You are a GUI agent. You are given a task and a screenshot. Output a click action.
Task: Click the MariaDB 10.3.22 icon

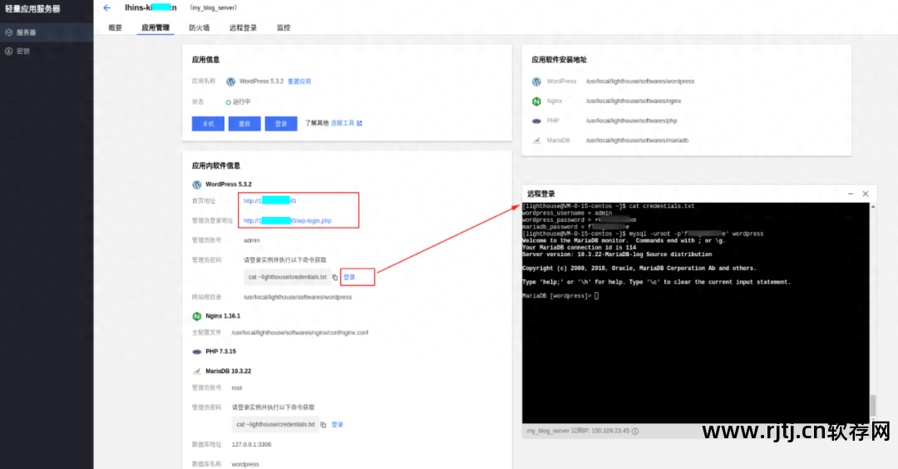click(x=196, y=371)
